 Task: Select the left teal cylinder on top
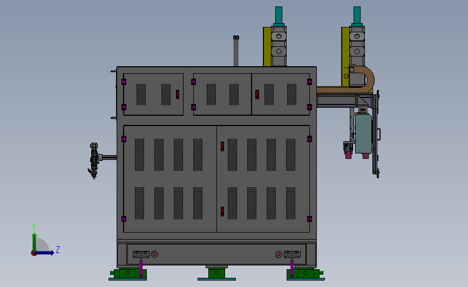pos(279,15)
